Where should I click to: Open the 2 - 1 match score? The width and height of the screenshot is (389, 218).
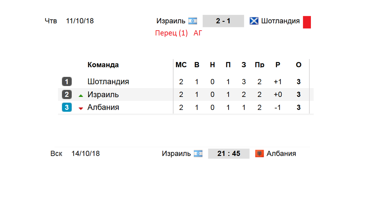click(x=223, y=21)
